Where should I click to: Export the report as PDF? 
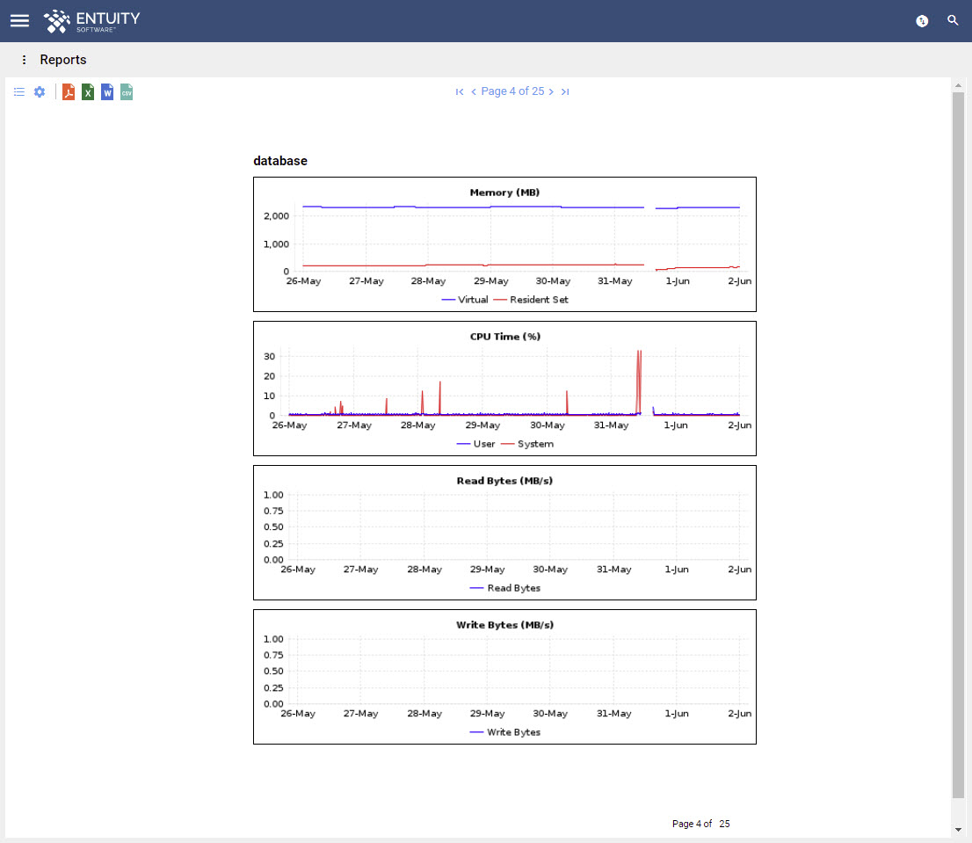tap(69, 91)
